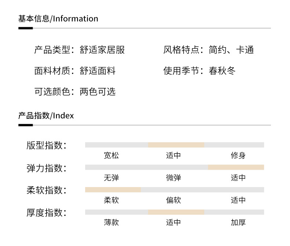Choose the 加厚 thickness label
The image size is (290, 246).
[x=238, y=222]
